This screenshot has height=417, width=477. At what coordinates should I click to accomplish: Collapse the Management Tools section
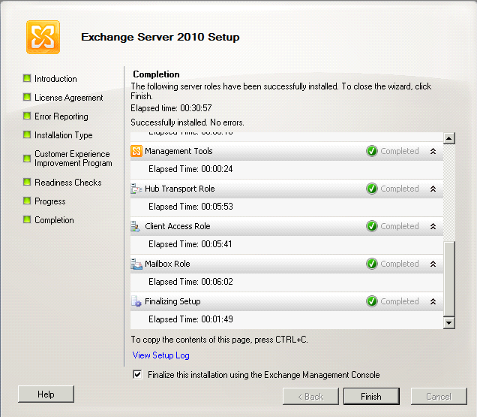(433, 151)
